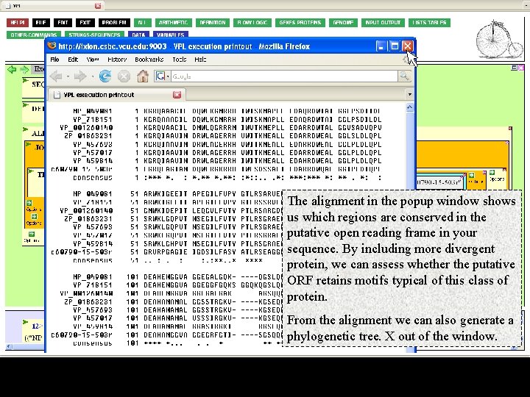The image size is (530, 397).
Task: Go back with Firefox Back arrow
Action: pos(56,76)
